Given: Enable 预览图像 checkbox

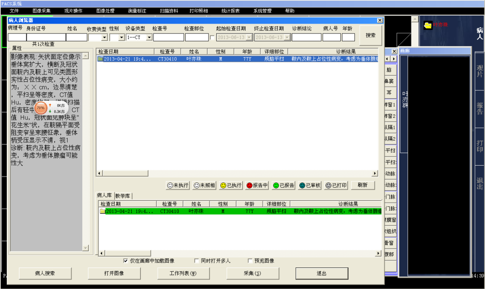Looking at the screenshot, I should [250, 261].
